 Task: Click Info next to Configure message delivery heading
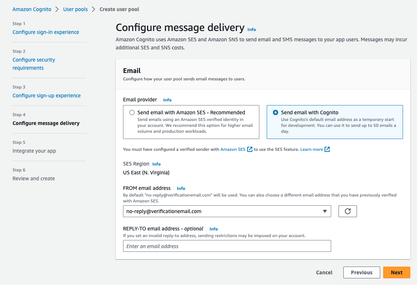(252, 29)
